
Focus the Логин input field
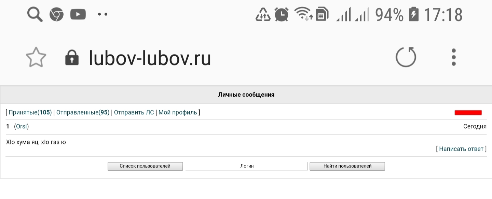pyautogui.click(x=246, y=166)
